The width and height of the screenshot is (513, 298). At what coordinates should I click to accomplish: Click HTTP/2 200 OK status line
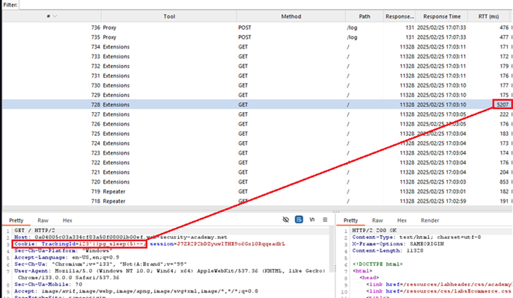374,231
